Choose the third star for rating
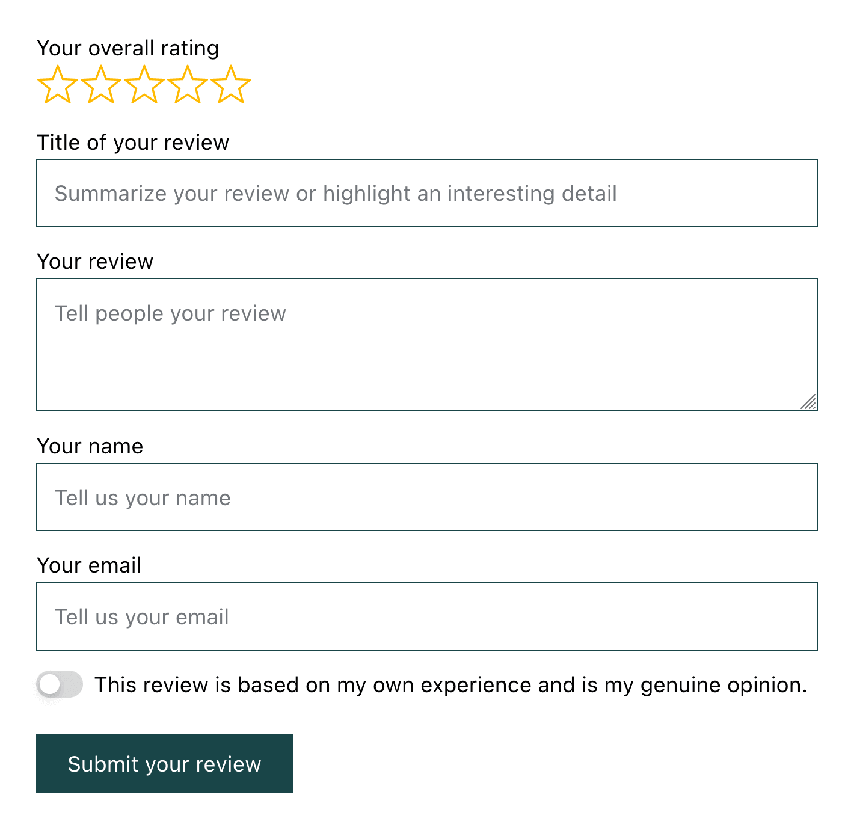 point(144,85)
